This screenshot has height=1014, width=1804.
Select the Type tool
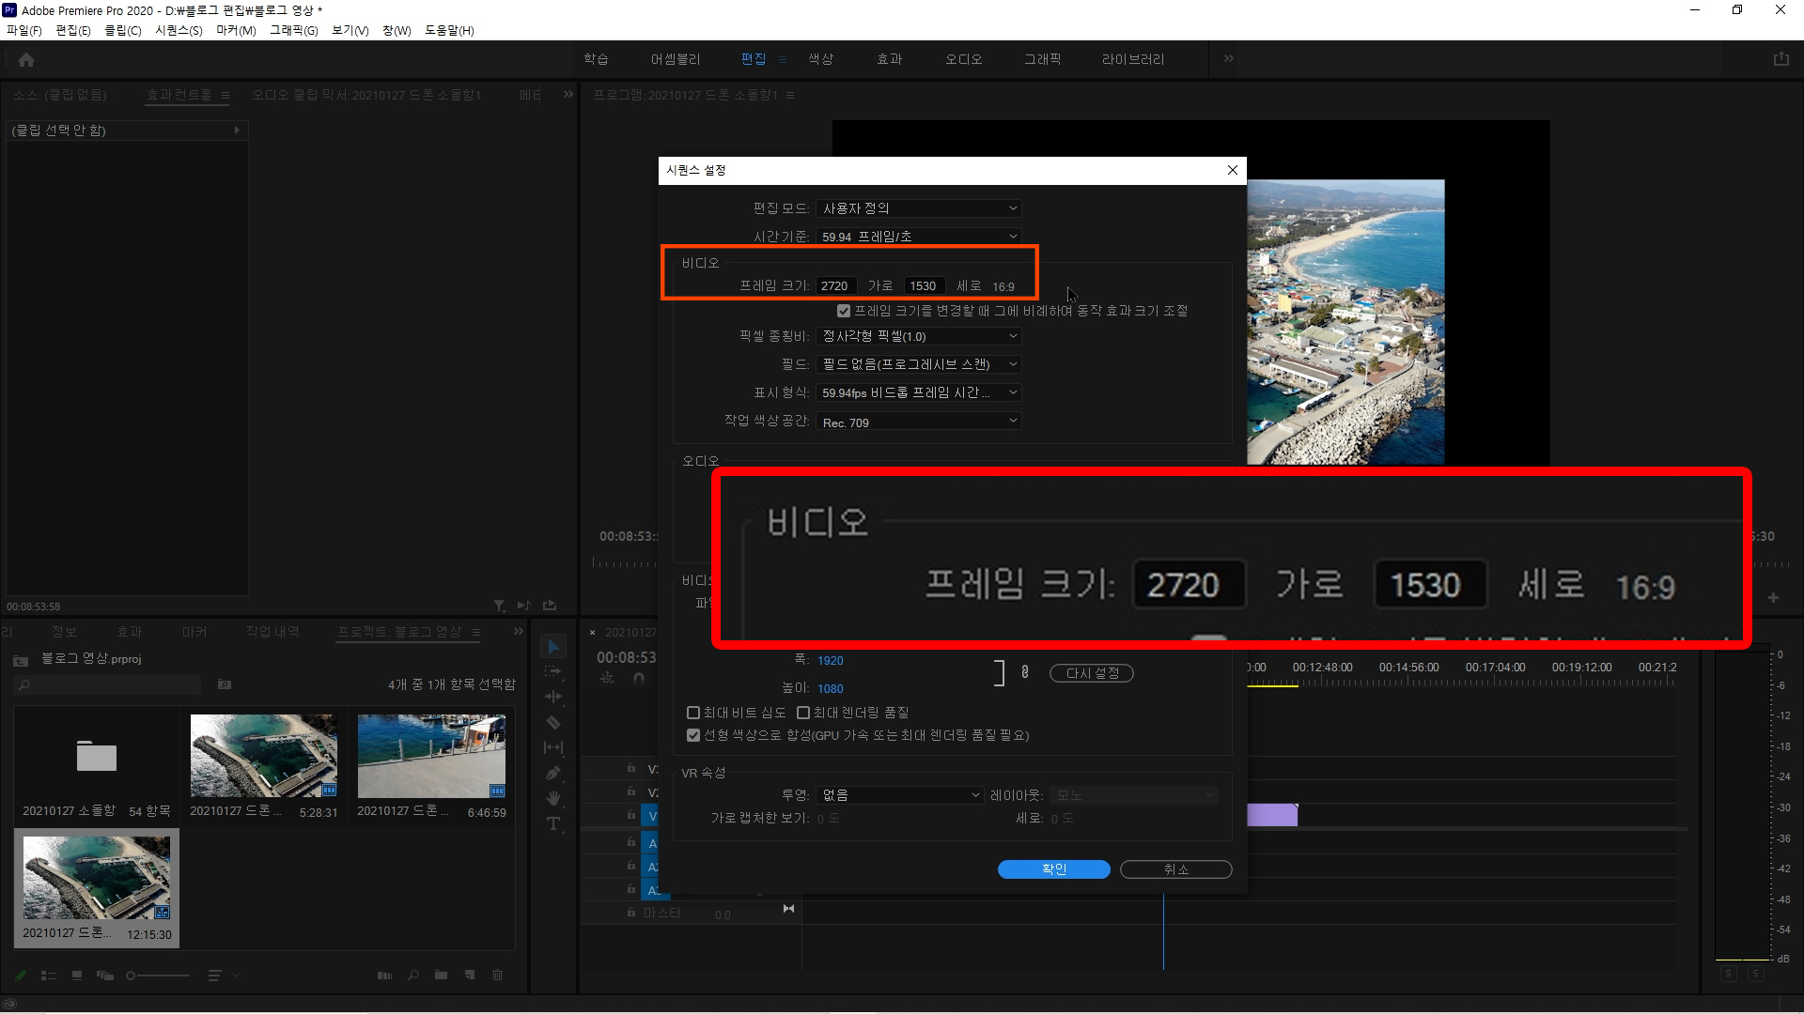coord(553,823)
